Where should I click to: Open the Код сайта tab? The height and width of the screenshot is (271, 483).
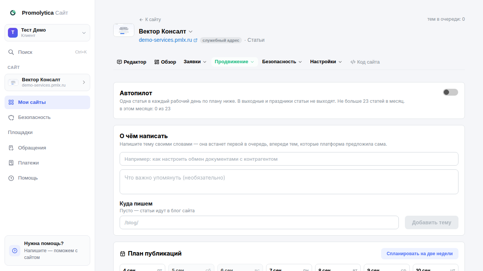point(365,62)
